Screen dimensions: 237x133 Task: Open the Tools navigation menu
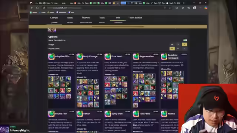point(102,18)
